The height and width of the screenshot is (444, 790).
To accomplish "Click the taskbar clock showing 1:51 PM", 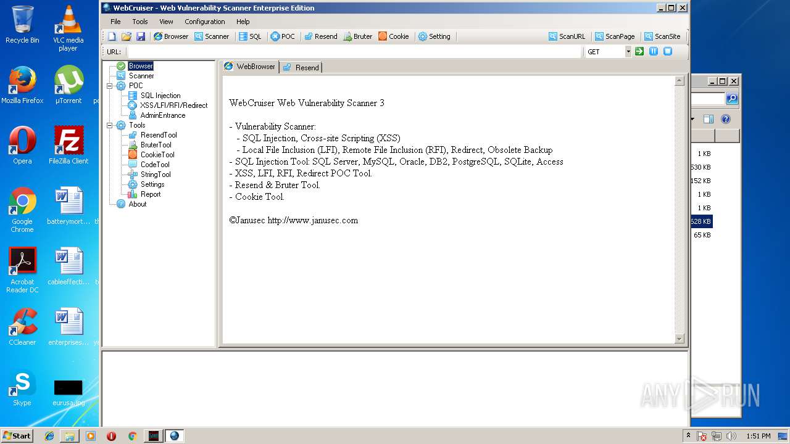I will 758,436.
